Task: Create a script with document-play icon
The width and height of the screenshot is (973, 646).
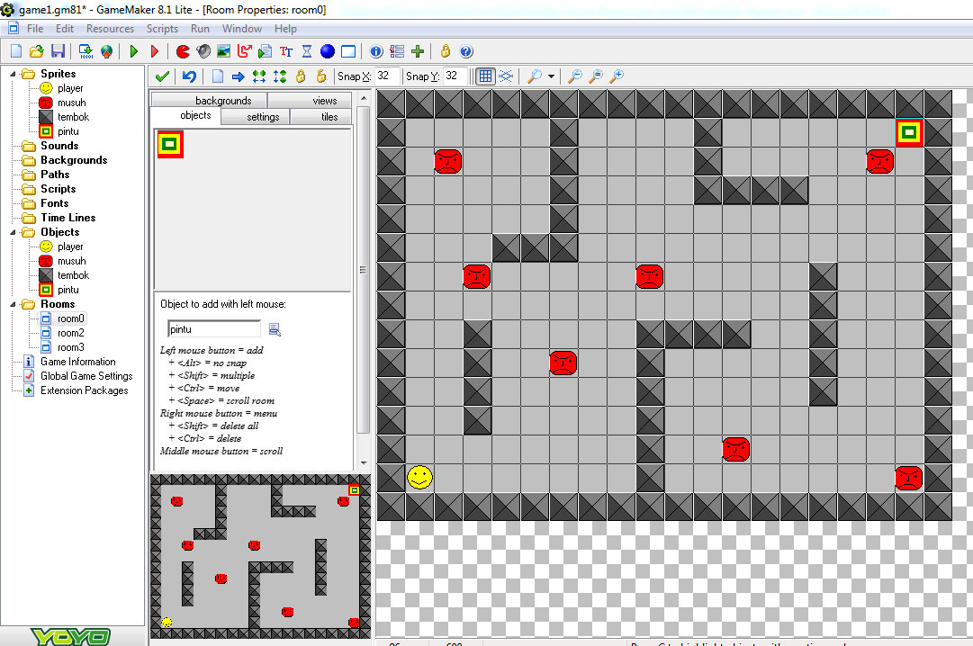Action: point(266,51)
